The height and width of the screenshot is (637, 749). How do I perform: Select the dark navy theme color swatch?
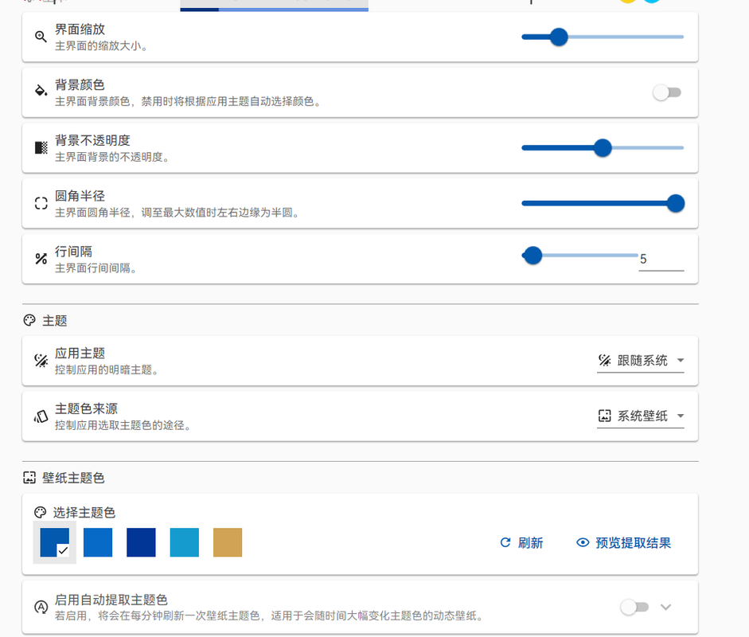pos(141,542)
